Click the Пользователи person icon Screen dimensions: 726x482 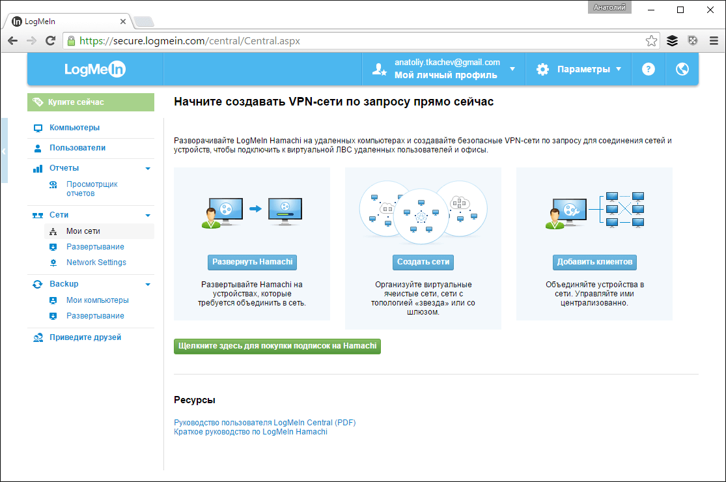click(38, 148)
